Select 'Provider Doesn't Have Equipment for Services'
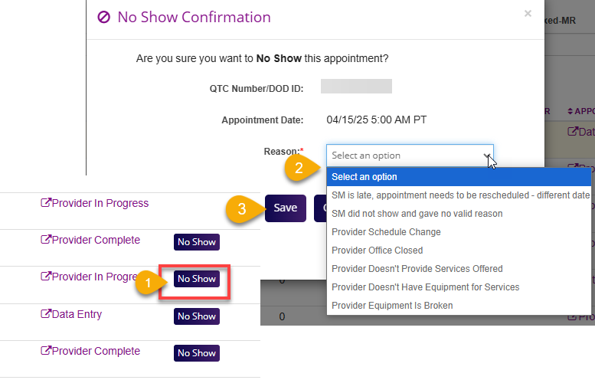The height and width of the screenshot is (380, 595). 425,287
